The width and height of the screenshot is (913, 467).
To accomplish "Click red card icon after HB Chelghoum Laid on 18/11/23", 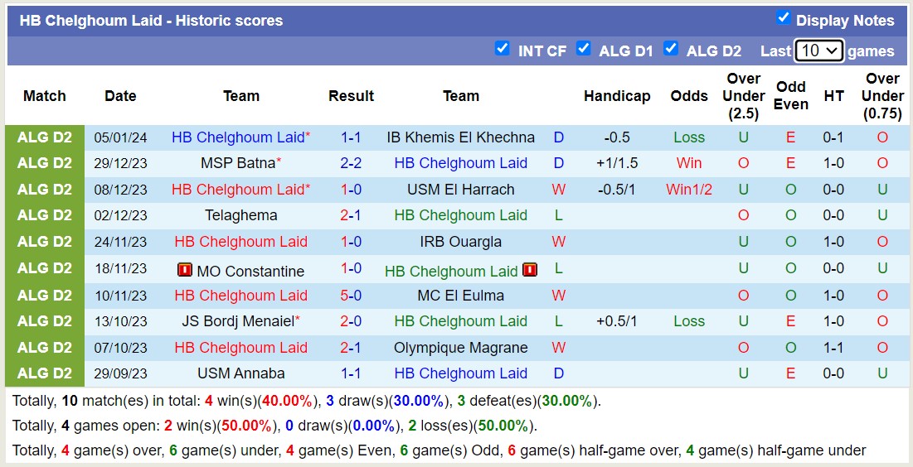I will (530, 270).
